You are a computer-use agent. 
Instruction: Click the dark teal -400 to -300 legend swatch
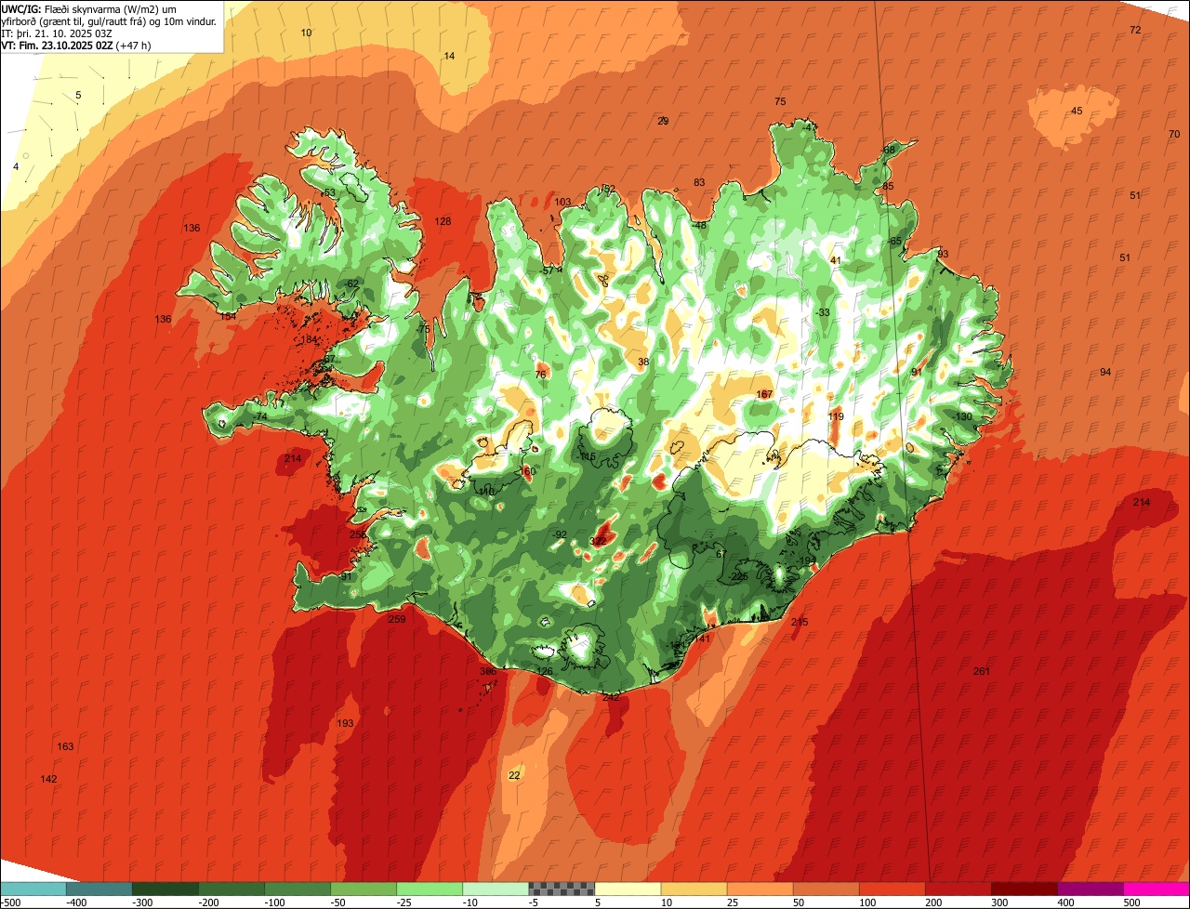[x=99, y=889]
